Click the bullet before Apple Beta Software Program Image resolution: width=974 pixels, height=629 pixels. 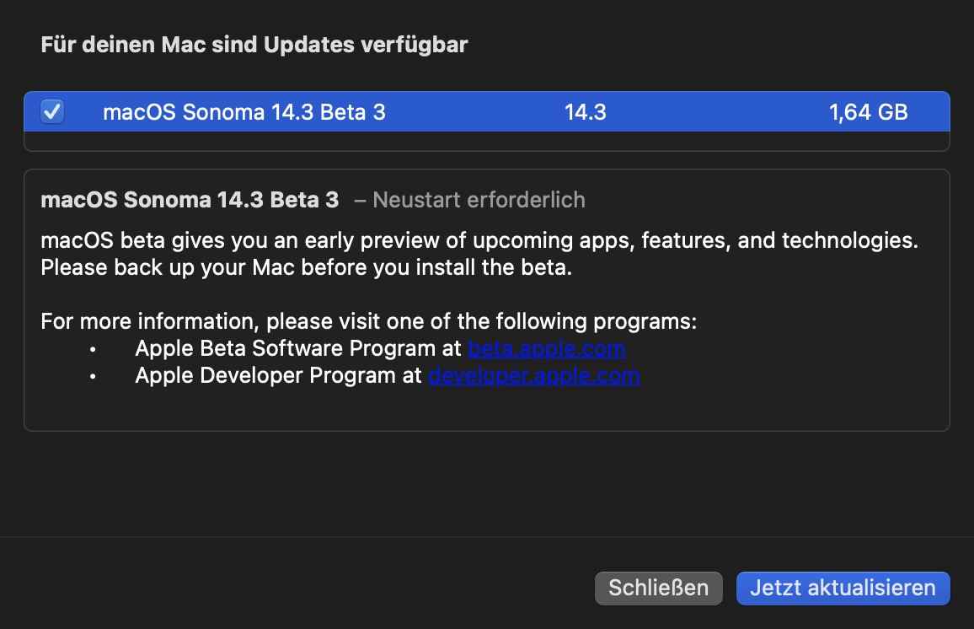coord(93,349)
